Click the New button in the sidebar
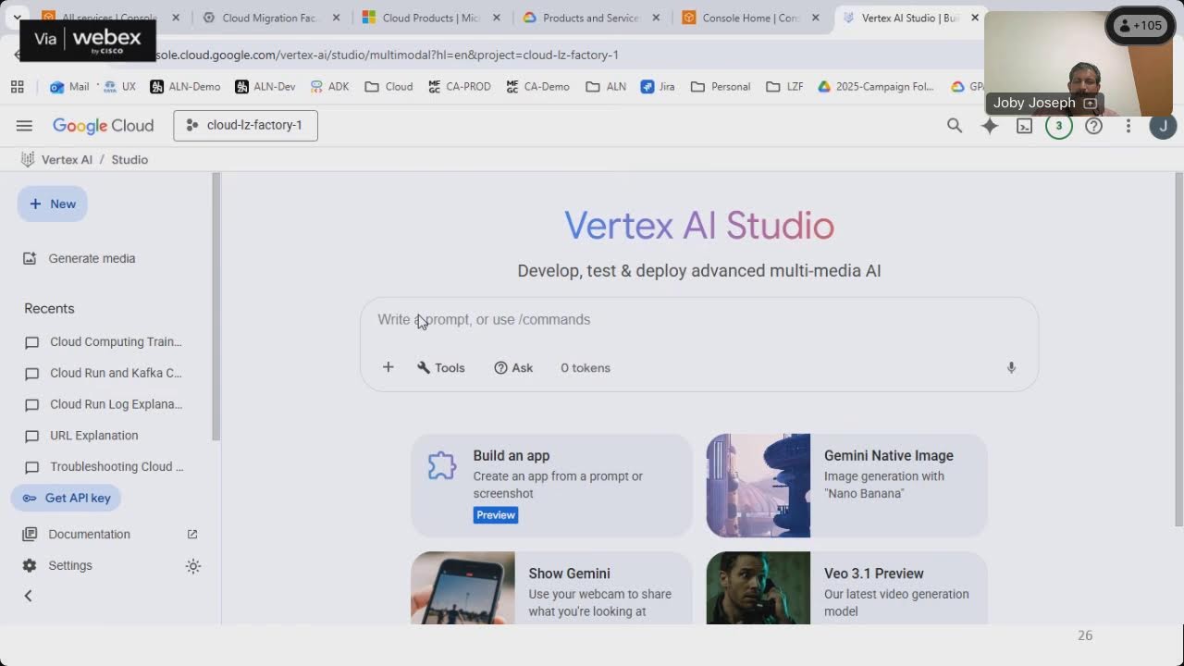 click(x=52, y=203)
